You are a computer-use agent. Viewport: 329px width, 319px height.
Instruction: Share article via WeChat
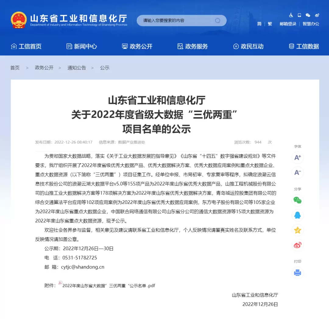coord(298,200)
